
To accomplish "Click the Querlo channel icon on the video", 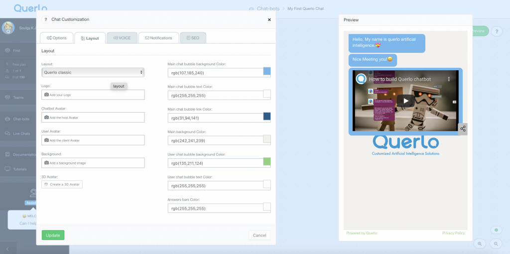I will click(x=361, y=79).
